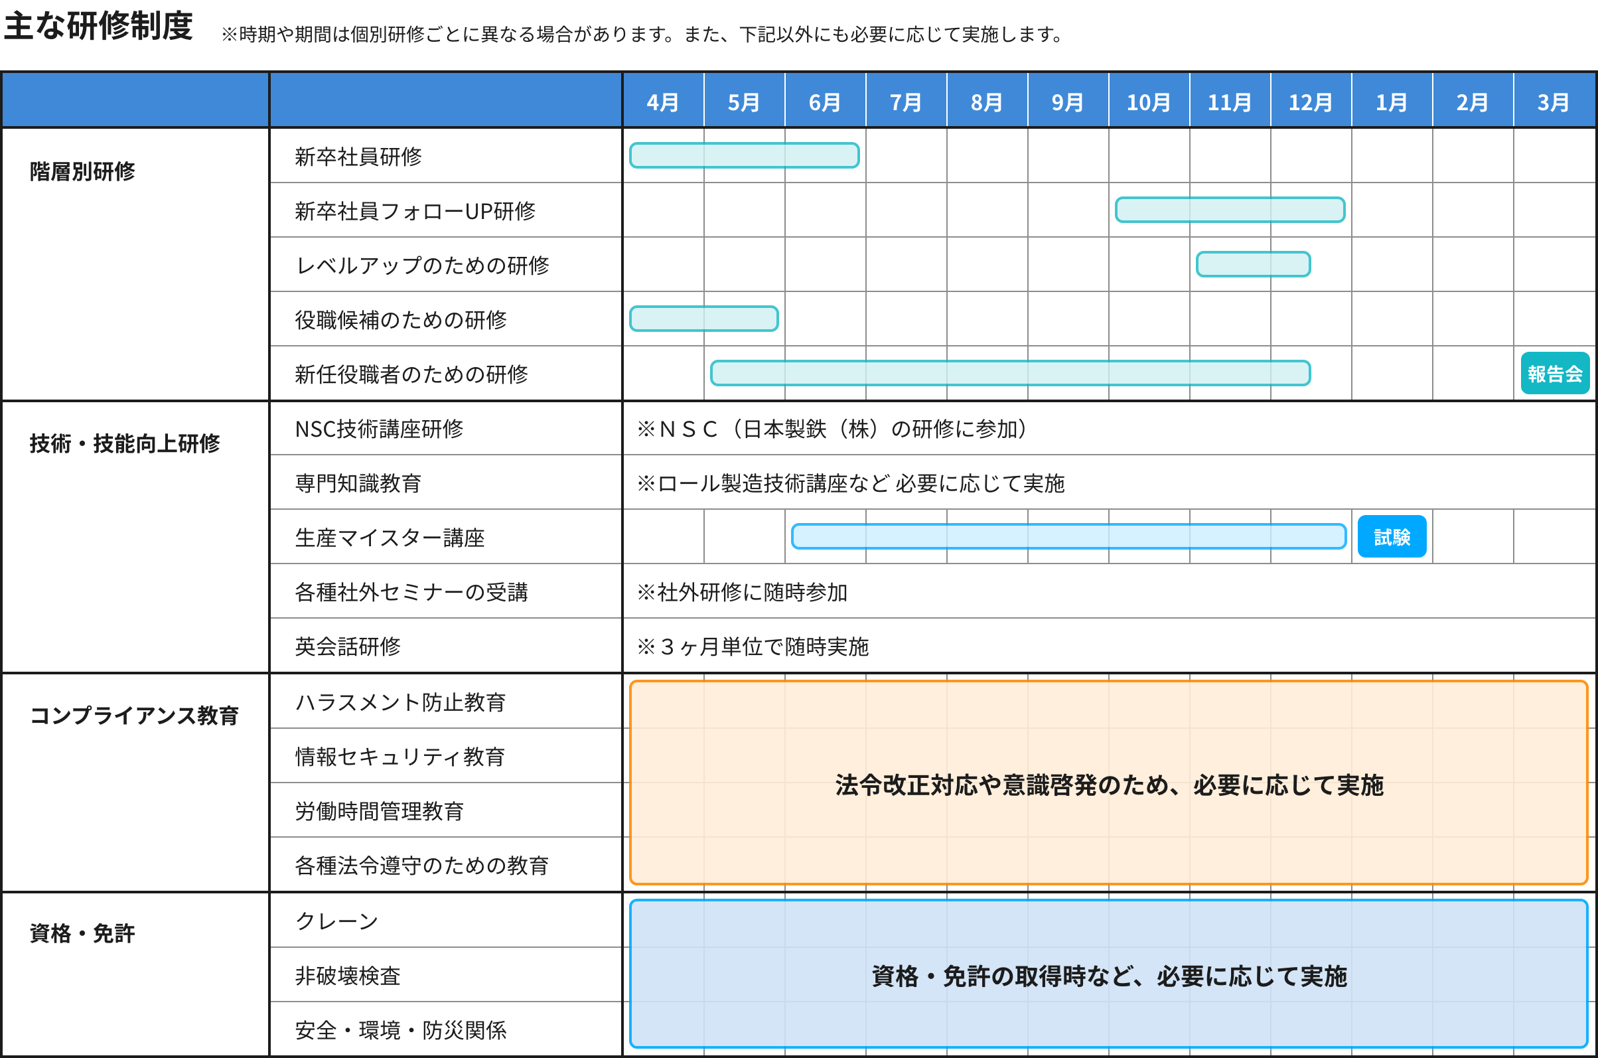Click the 役職候補のための研修 row label
The height and width of the screenshot is (1058, 1598).
[x=401, y=319]
